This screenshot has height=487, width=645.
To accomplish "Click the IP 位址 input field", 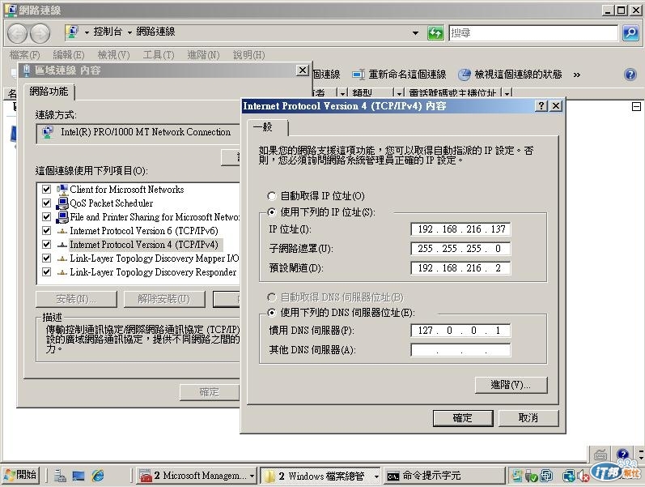I will click(x=460, y=229).
